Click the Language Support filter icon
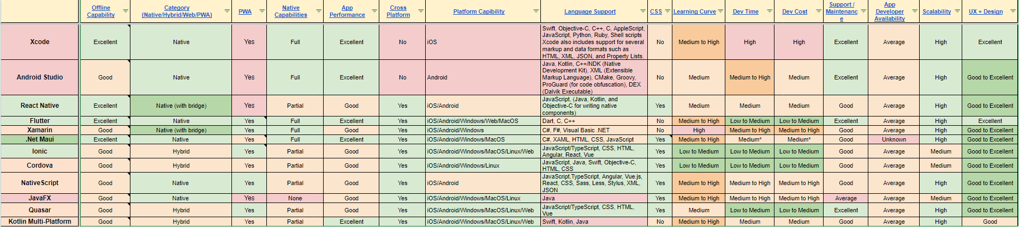The height and width of the screenshot is (227, 1019). tap(643, 11)
